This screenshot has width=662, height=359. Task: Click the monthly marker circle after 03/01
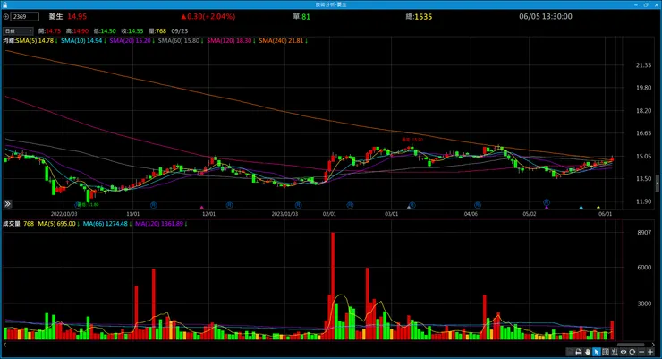pos(412,205)
